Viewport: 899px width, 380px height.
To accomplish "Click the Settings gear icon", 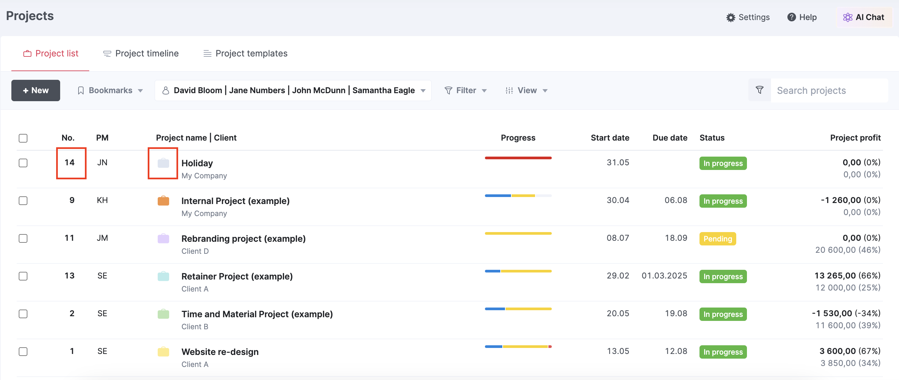I will click(x=731, y=17).
